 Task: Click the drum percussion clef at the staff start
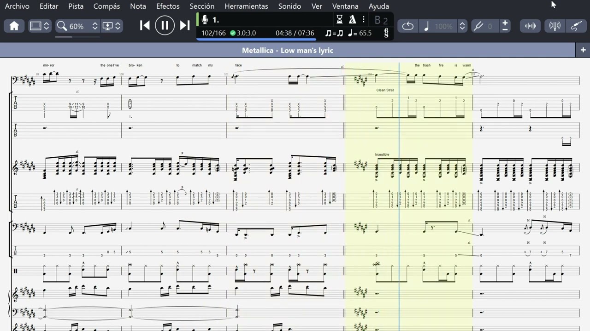[15, 271]
